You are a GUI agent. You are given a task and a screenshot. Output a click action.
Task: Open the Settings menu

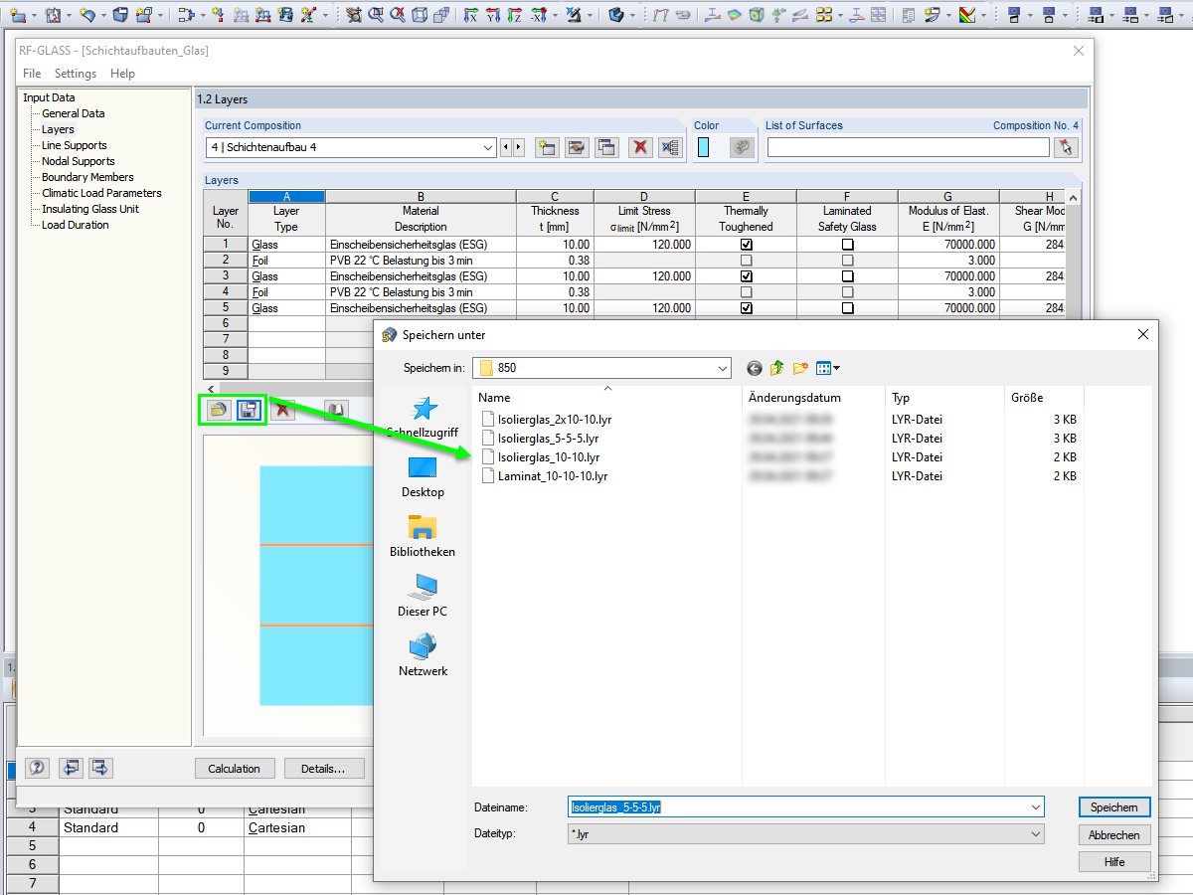click(x=75, y=73)
